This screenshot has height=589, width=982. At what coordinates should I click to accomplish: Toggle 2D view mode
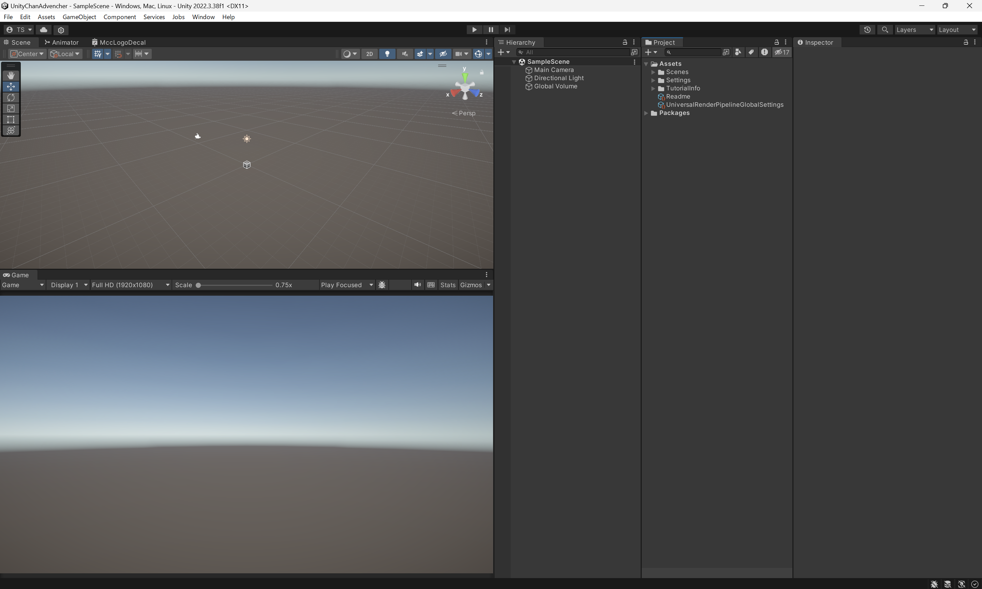369,54
